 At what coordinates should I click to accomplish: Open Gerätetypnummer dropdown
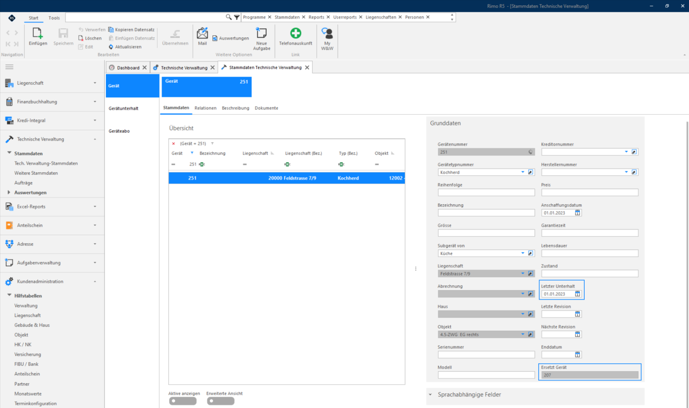tap(522, 172)
